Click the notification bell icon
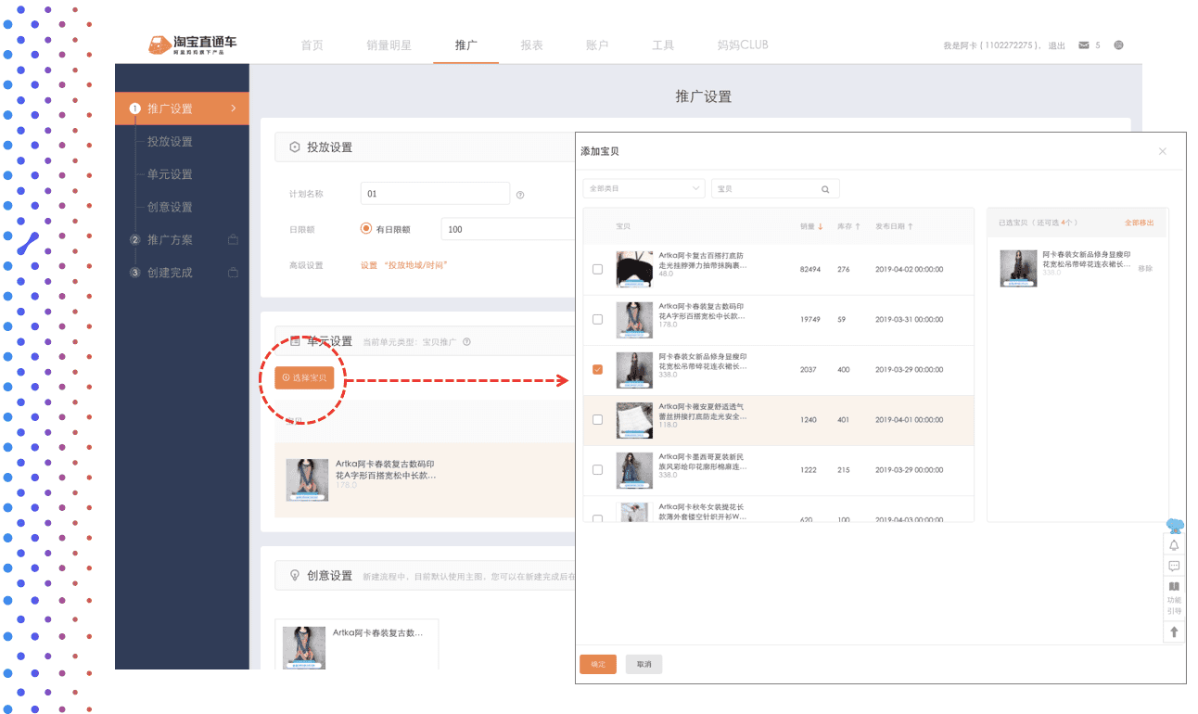Image resolution: width=1198 pixels, height=714 pixels. pos(1174,545)
